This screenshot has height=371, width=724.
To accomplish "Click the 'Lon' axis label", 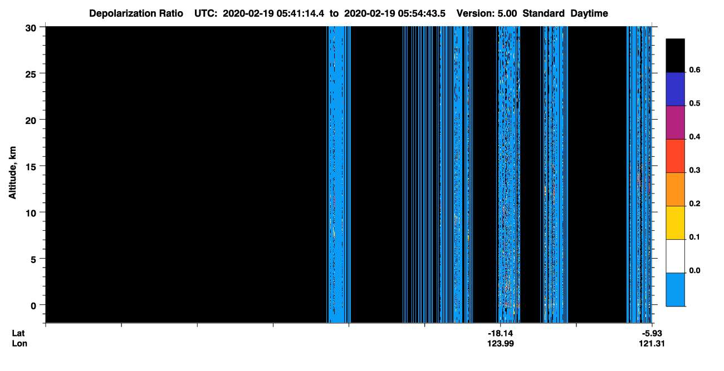I will click(x=19, y=343).
